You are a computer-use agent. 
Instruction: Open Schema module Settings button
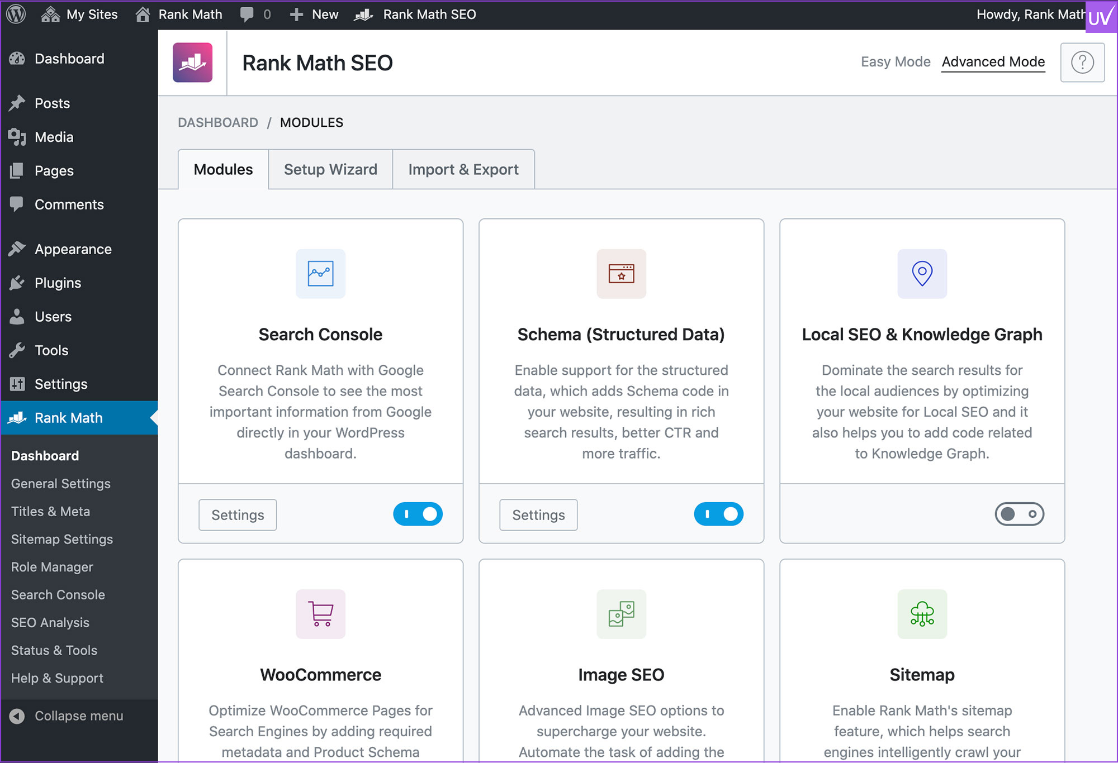[x=538, y=514]
